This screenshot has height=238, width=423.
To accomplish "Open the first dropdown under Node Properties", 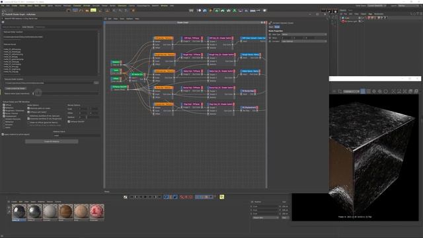I will coord(304,34).
